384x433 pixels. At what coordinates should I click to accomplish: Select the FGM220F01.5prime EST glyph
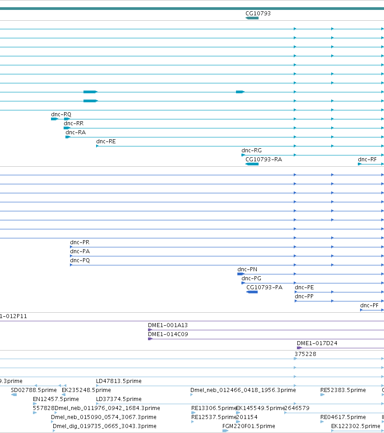(225, 431)
